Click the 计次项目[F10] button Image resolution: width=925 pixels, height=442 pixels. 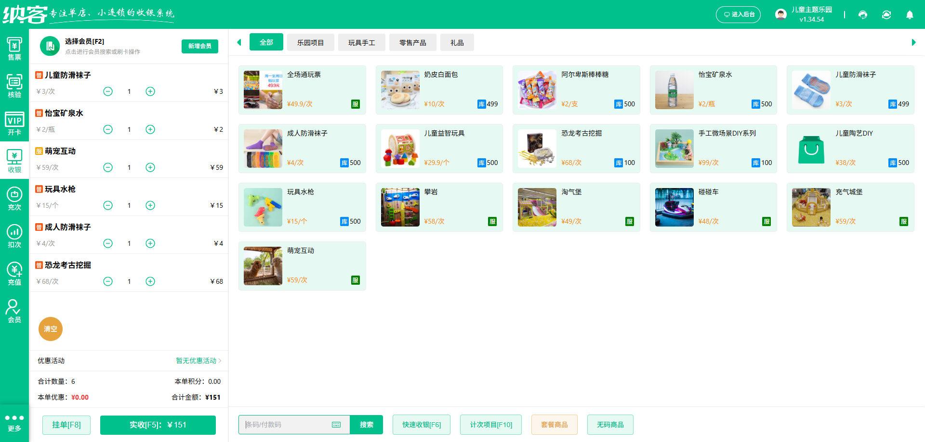[x=491, y=425]
